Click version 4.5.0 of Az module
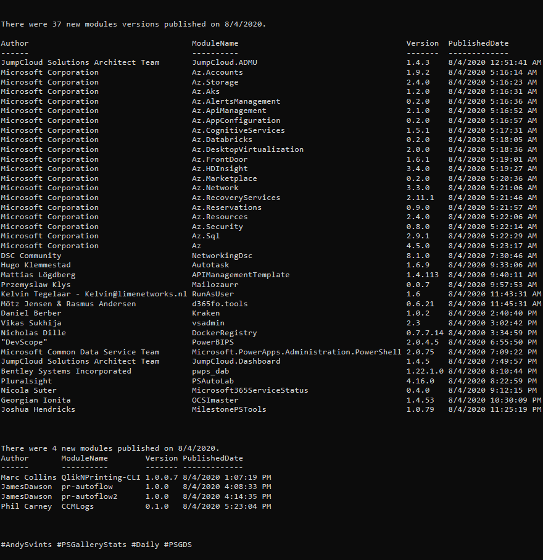Image resolution: width=543 pixels, height=560 pixels. [x=418, y=246]
